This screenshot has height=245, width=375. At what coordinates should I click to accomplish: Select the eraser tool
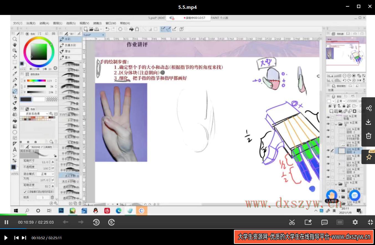pyautogui.click(x=15, y=109)
